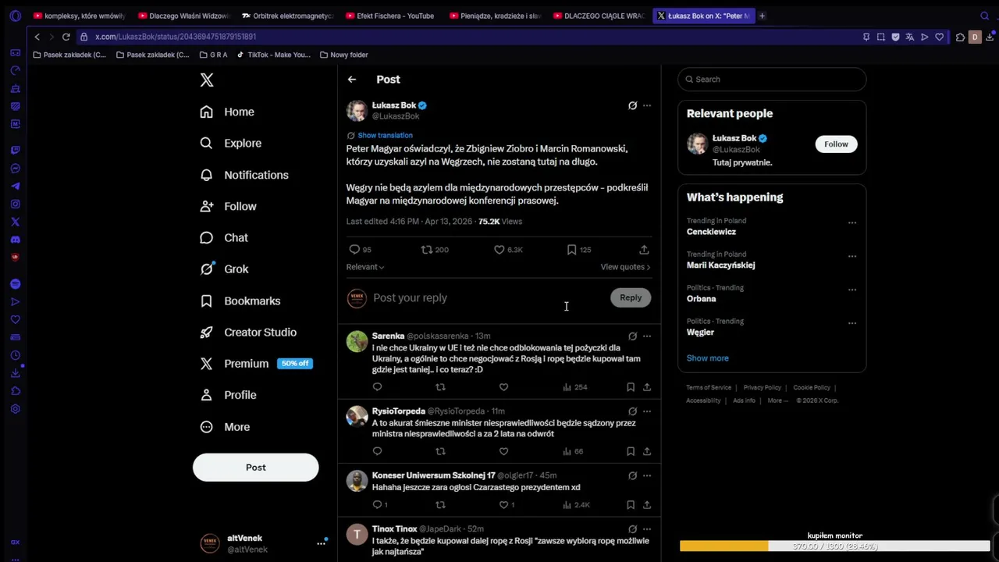This screenshot has width=999, height=562.
Task: Expand the Relevant replies sort dropdown
Action: click(x=365, y=267)
